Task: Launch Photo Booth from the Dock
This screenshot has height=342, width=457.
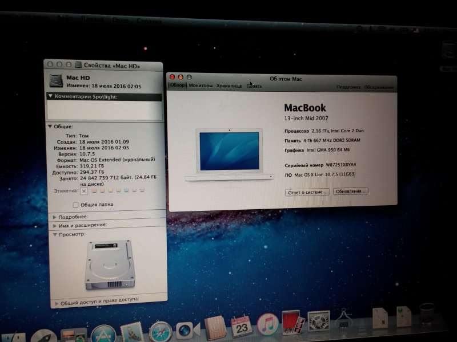Action: click(291, 323)
